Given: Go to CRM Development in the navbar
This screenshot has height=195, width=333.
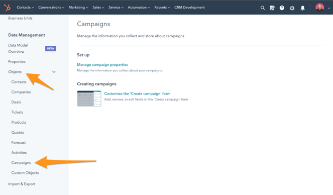Looking at the screenshot, I should [189, 8].
